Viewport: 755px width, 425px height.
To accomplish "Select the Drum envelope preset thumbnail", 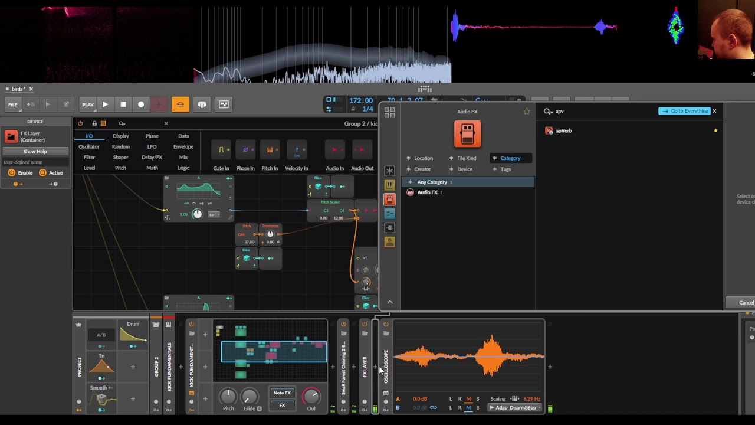I will coord(133,334).
